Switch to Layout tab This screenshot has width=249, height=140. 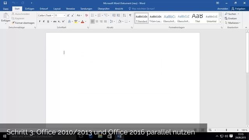pos(57,9)
